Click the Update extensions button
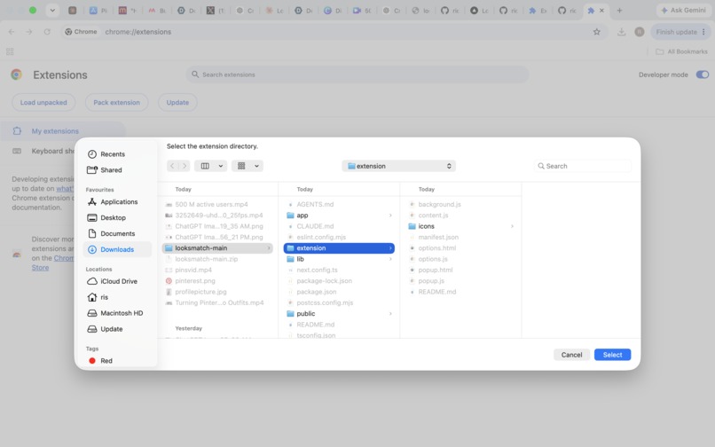715x447 pixels. (x=177, y=103)
